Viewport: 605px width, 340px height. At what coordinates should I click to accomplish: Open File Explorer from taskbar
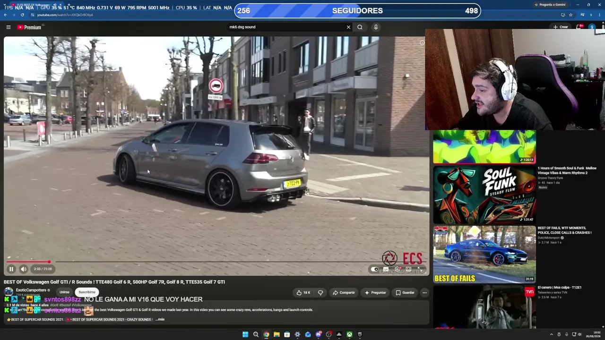pos(277,334)
